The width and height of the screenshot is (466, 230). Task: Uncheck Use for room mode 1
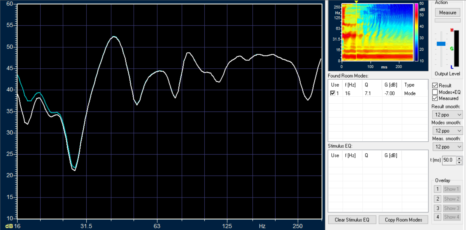333,93
